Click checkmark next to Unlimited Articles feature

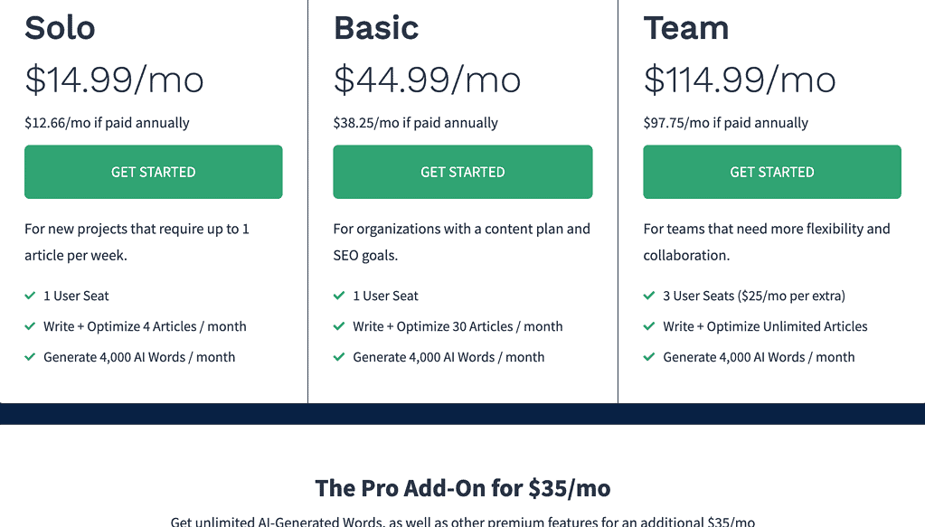pyautogui.click(x=649, y=326)
